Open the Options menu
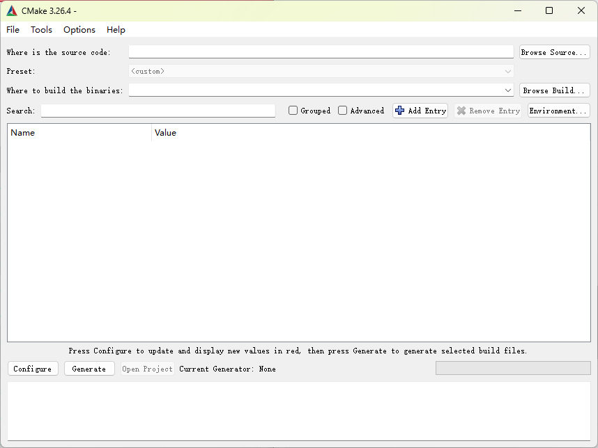 point(79,30)
